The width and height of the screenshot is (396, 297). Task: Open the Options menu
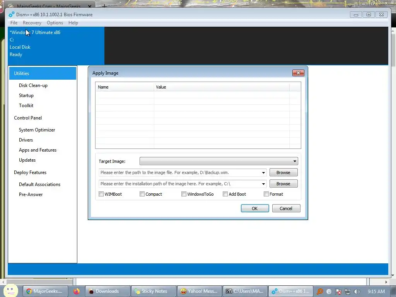point(55,23)
